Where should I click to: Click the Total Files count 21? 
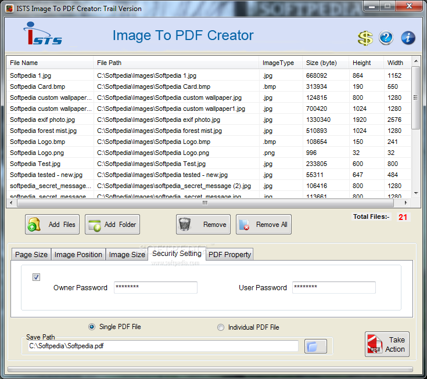pyautogui.click(x=403, y=217)
